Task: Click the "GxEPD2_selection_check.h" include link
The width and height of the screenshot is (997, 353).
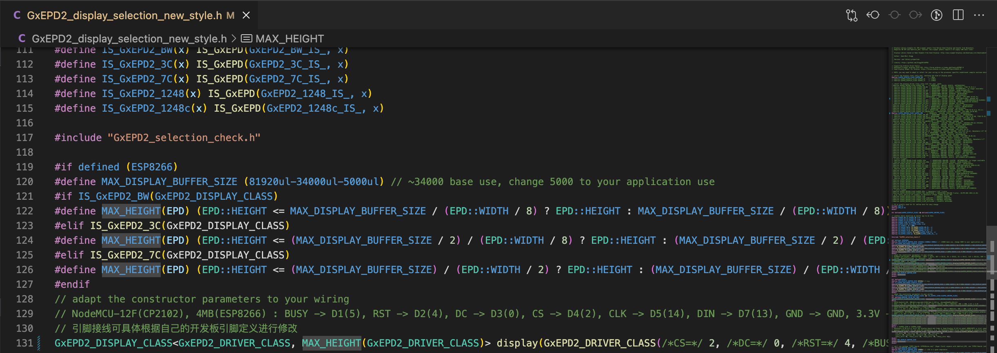Action: click(184, 138)
